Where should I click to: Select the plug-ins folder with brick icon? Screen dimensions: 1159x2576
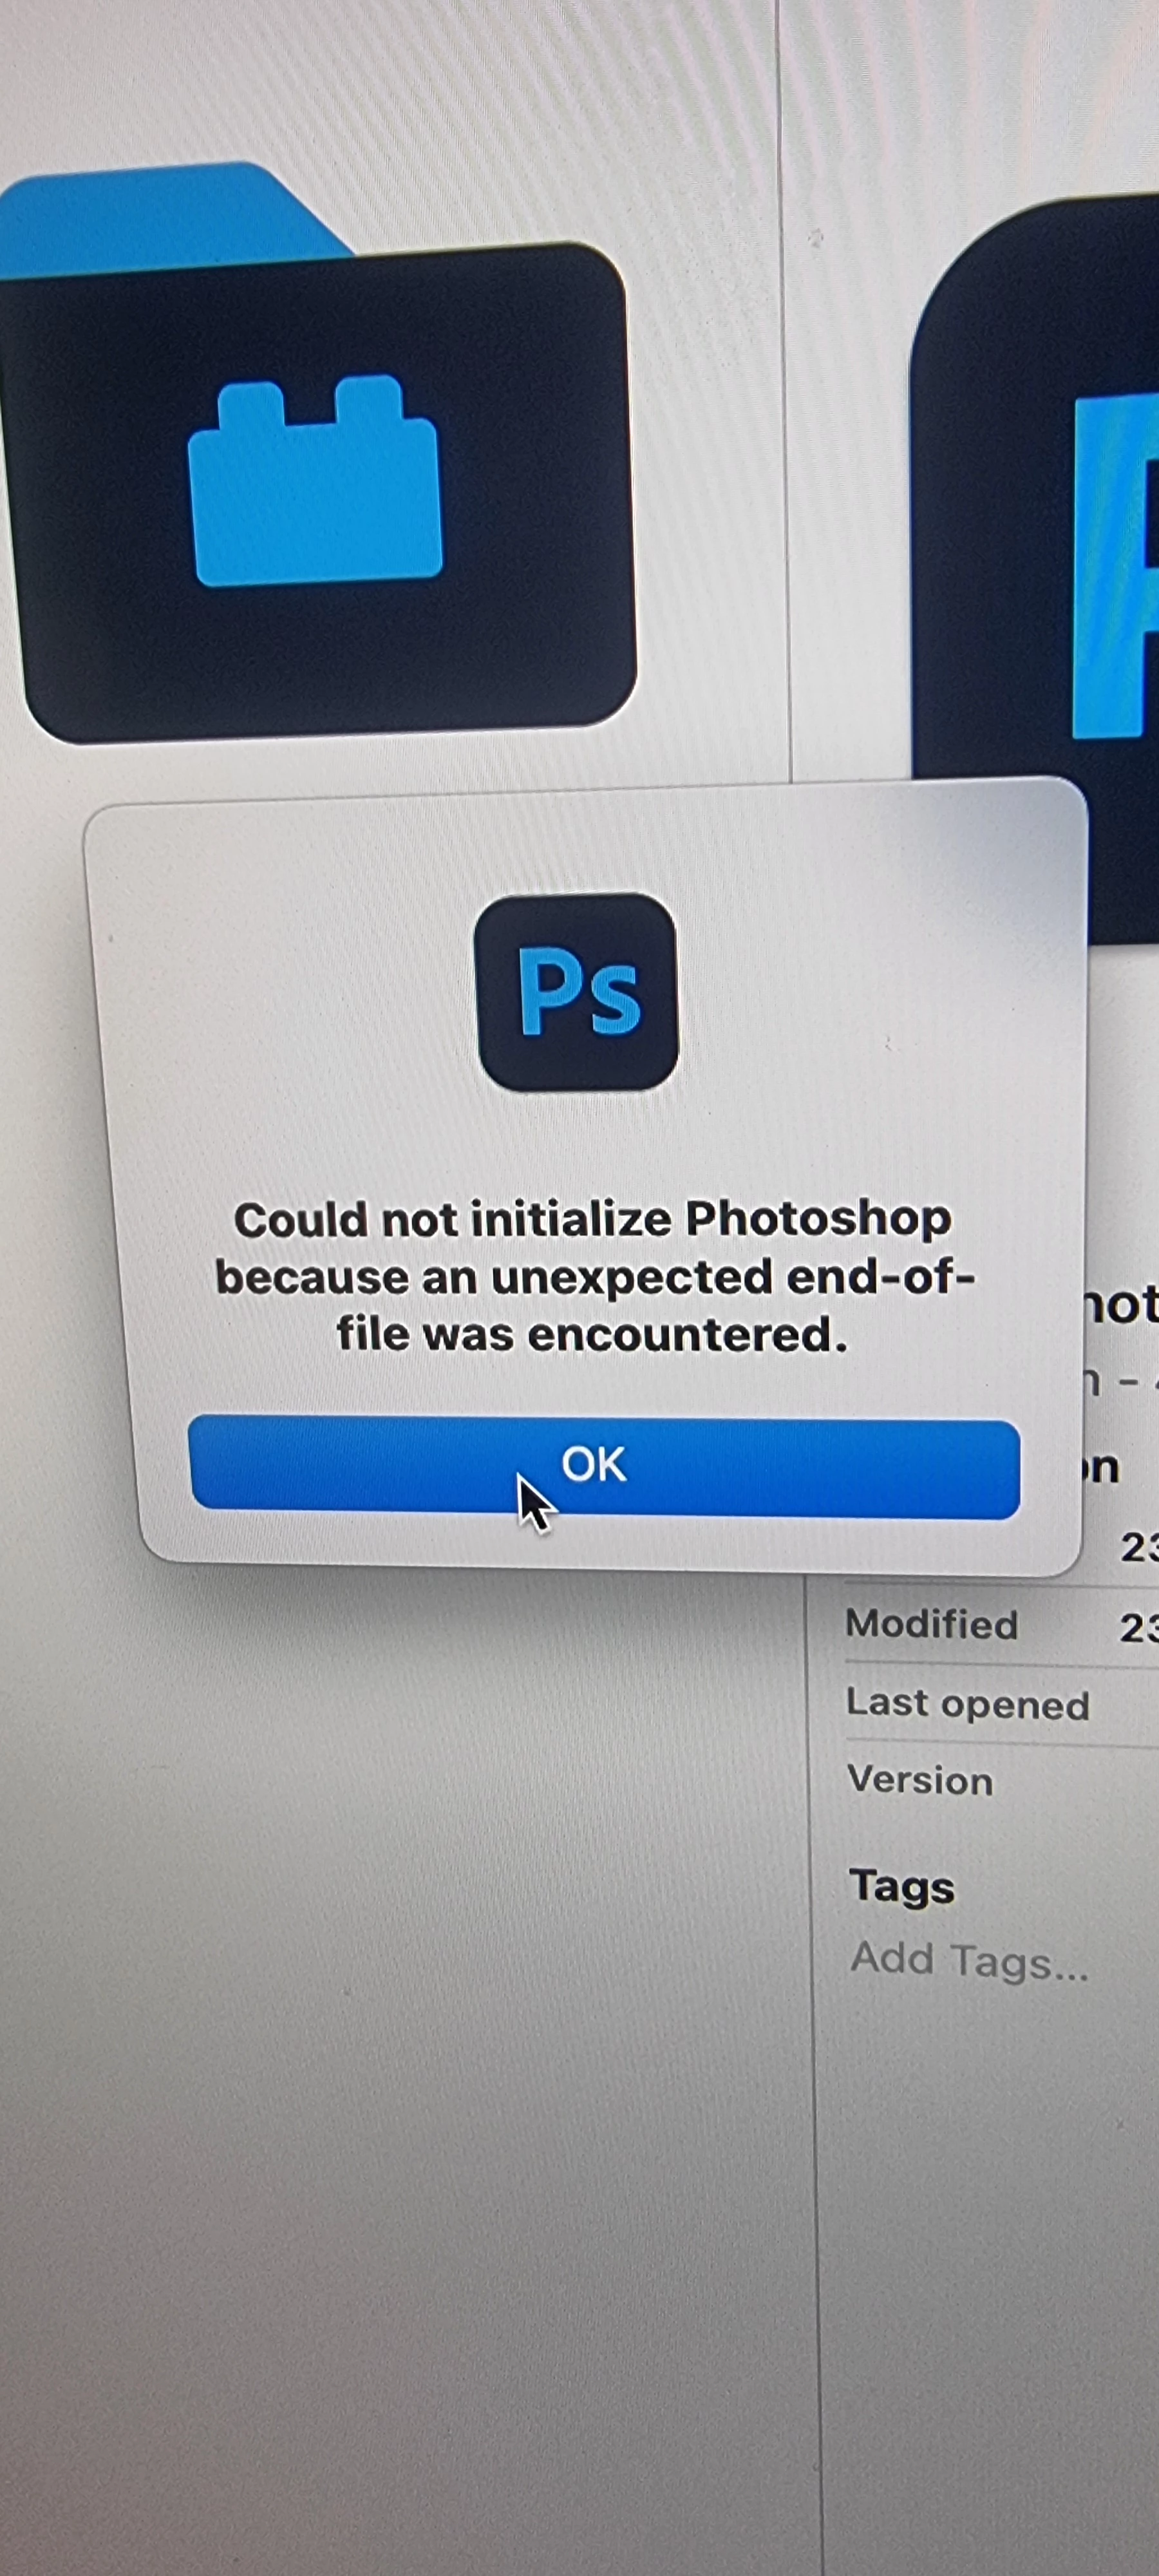[x=318, y=453]
